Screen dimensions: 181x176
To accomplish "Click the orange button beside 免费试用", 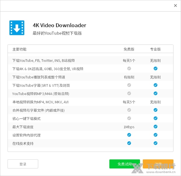I will click(158, 164).
